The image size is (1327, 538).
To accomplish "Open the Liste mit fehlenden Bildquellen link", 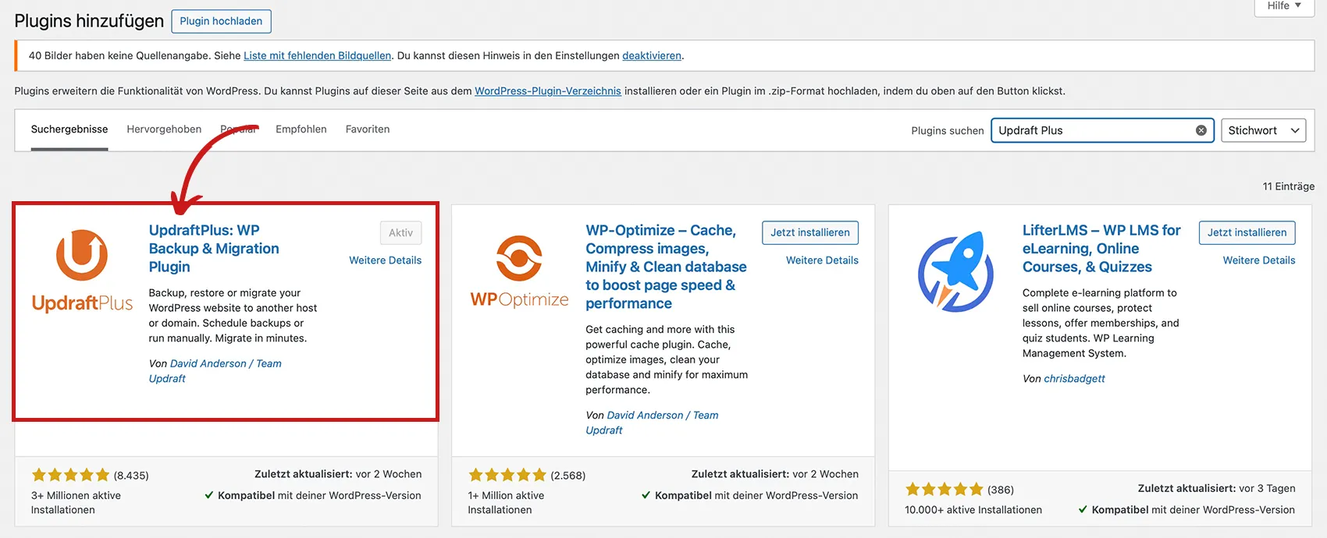I will tap(317, 55).
